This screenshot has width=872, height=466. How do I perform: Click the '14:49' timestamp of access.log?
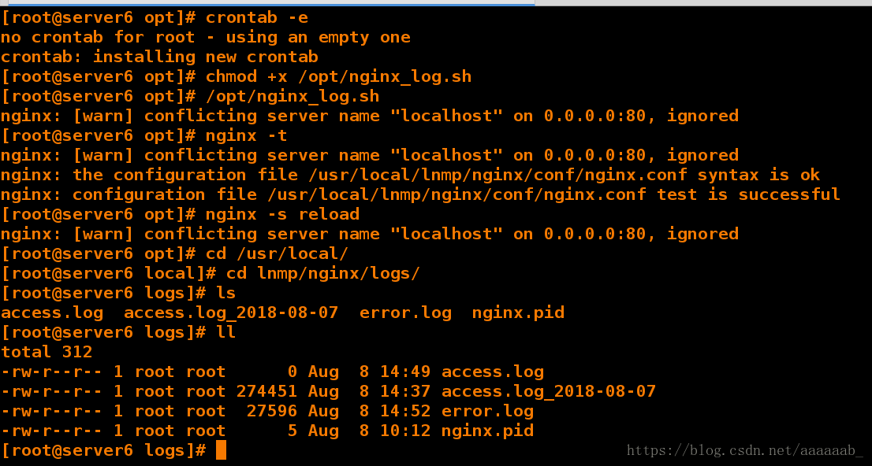pos(405,372)
